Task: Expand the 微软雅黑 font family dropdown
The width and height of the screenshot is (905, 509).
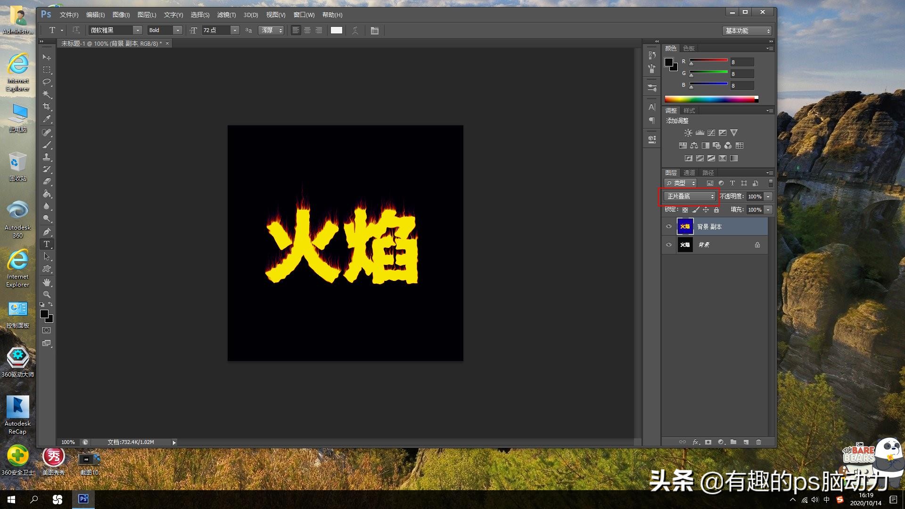Action: pos(138,31)
